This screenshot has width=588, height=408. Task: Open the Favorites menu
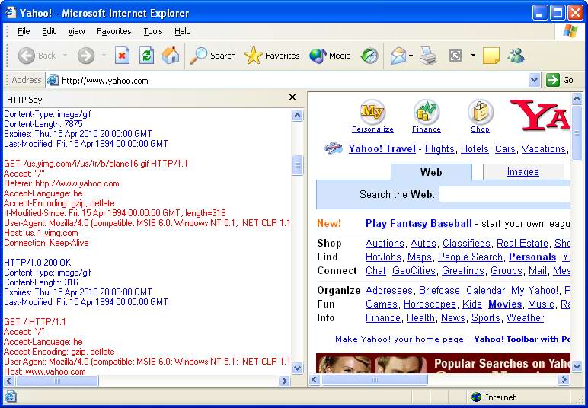tap(114, 31)
